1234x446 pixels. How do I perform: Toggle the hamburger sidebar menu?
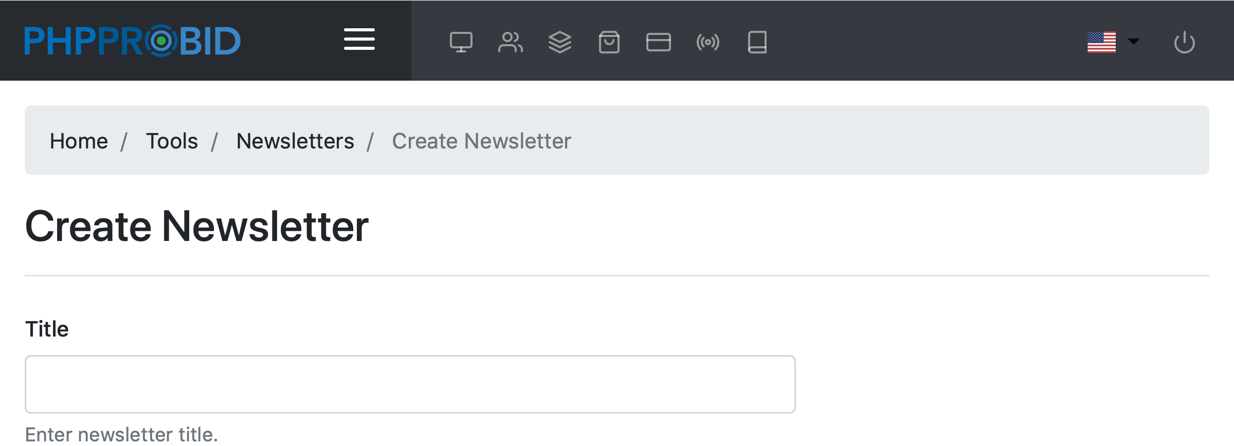[x=359, y=40]
